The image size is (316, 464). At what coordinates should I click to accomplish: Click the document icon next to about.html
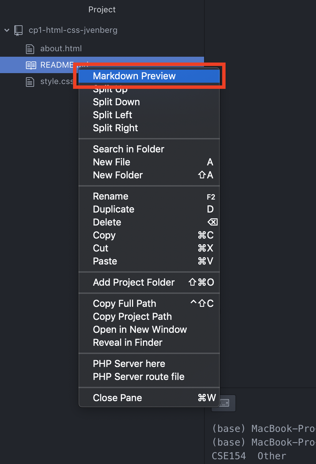click(x=30, y=49)
